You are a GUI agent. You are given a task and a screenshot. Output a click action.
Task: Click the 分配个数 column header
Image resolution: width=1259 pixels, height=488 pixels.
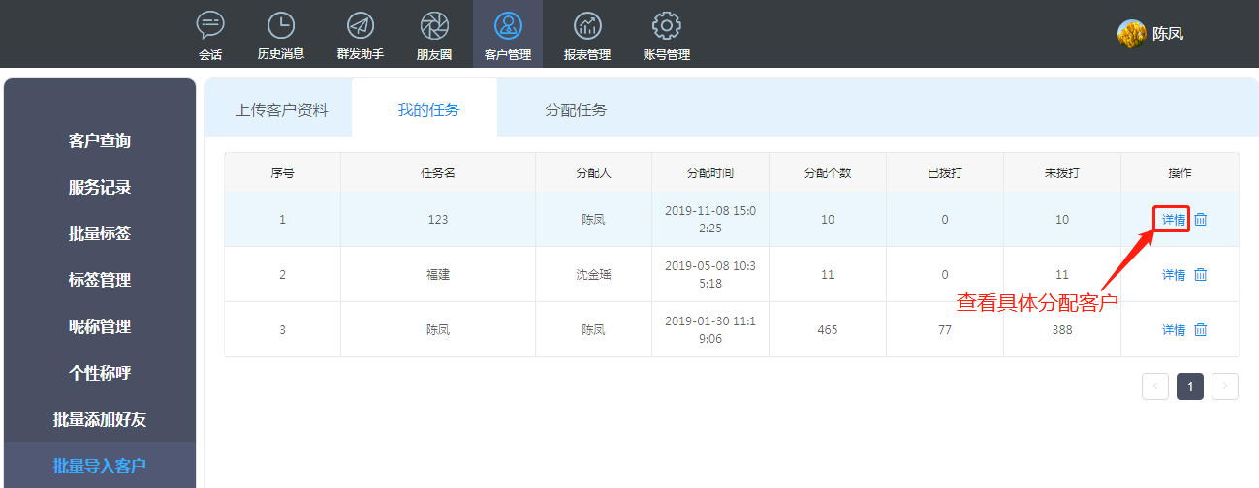click(x=828, y=172)
